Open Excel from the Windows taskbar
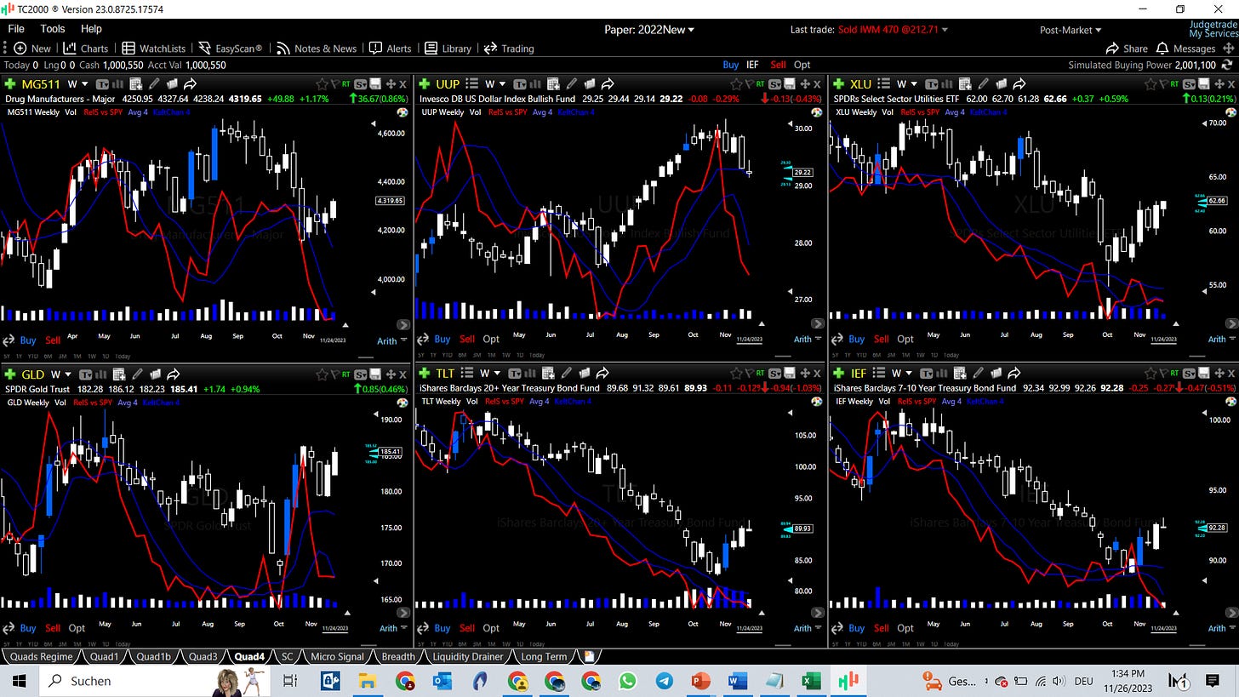The height and width of the screenshot is (697, 1239). 810,681
